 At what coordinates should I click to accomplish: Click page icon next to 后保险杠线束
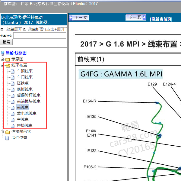[13, 96]
